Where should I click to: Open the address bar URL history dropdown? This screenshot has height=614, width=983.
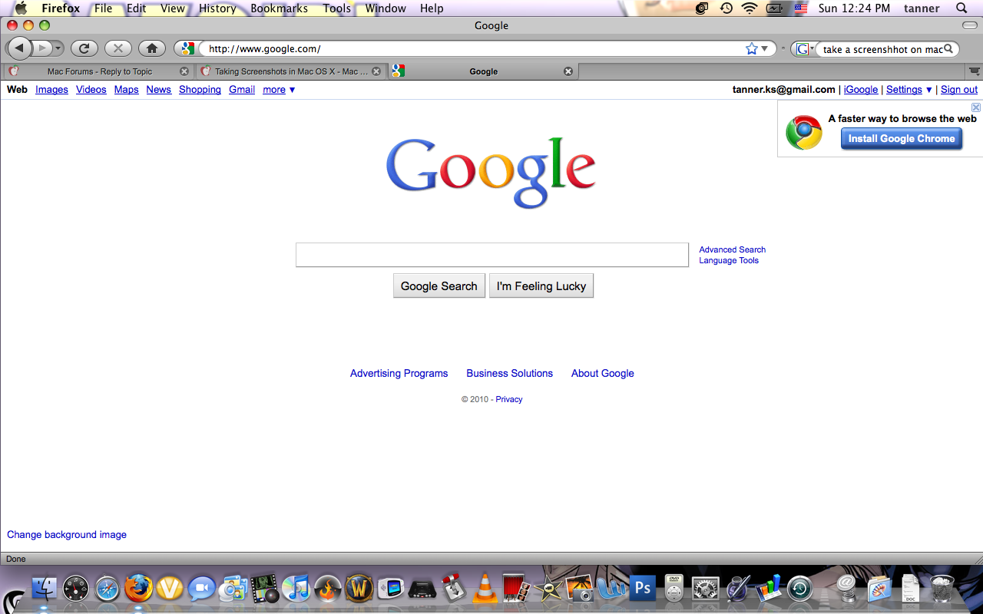pos(764,49)
